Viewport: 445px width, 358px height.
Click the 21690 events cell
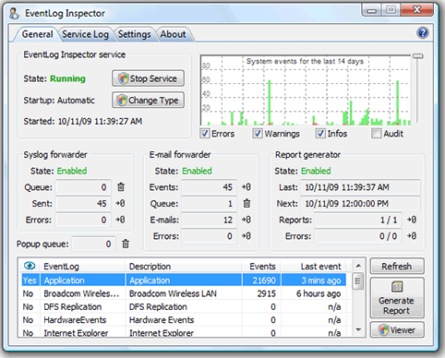pos(261,280)
